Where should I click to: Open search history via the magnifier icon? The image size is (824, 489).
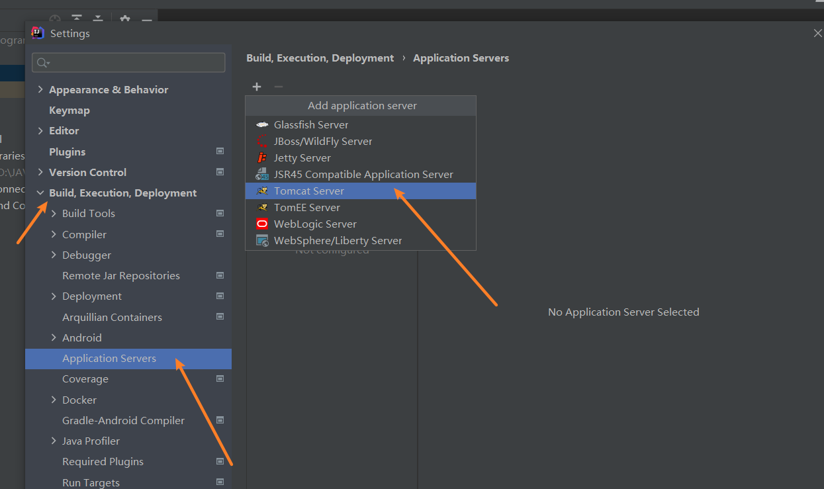pyautogui.click(x=43, y=63)
